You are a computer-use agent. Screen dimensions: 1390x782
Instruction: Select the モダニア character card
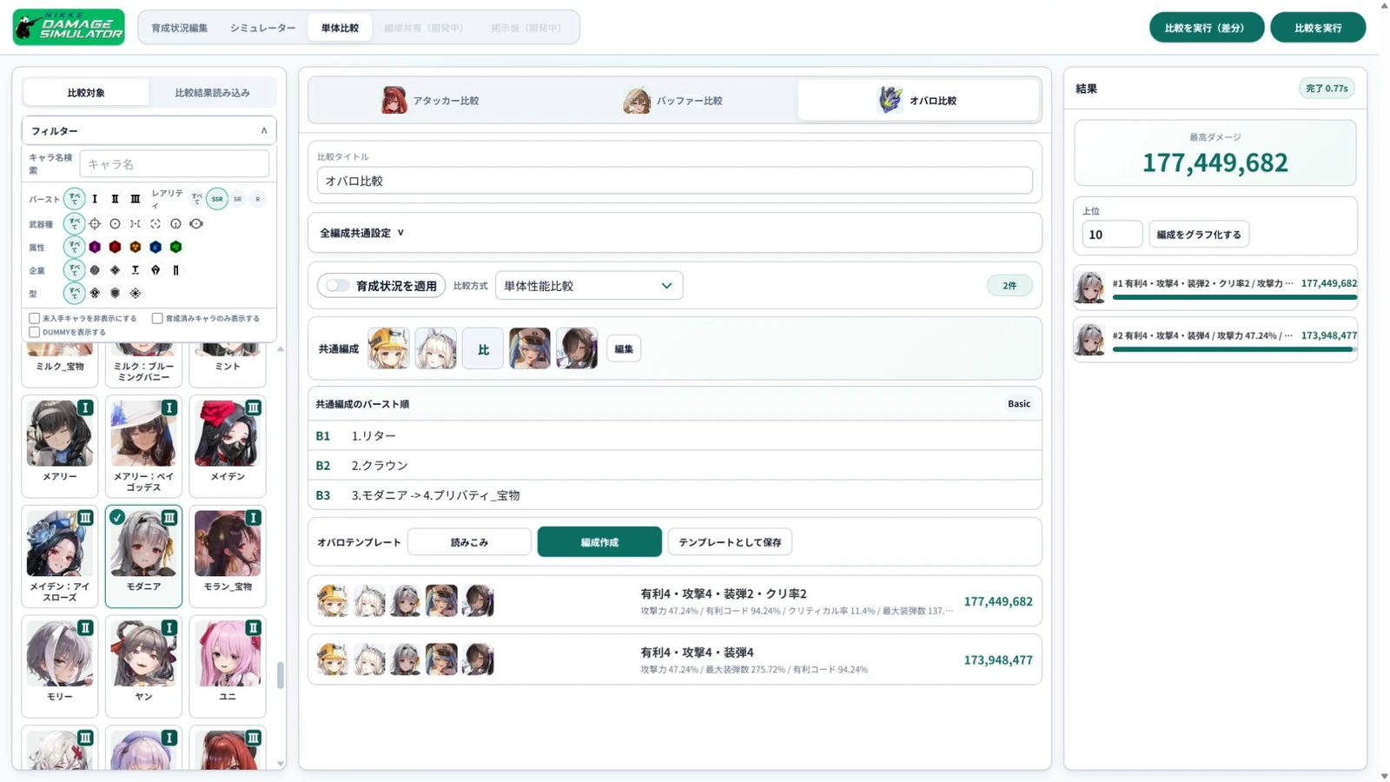click(x=143, y=556)
